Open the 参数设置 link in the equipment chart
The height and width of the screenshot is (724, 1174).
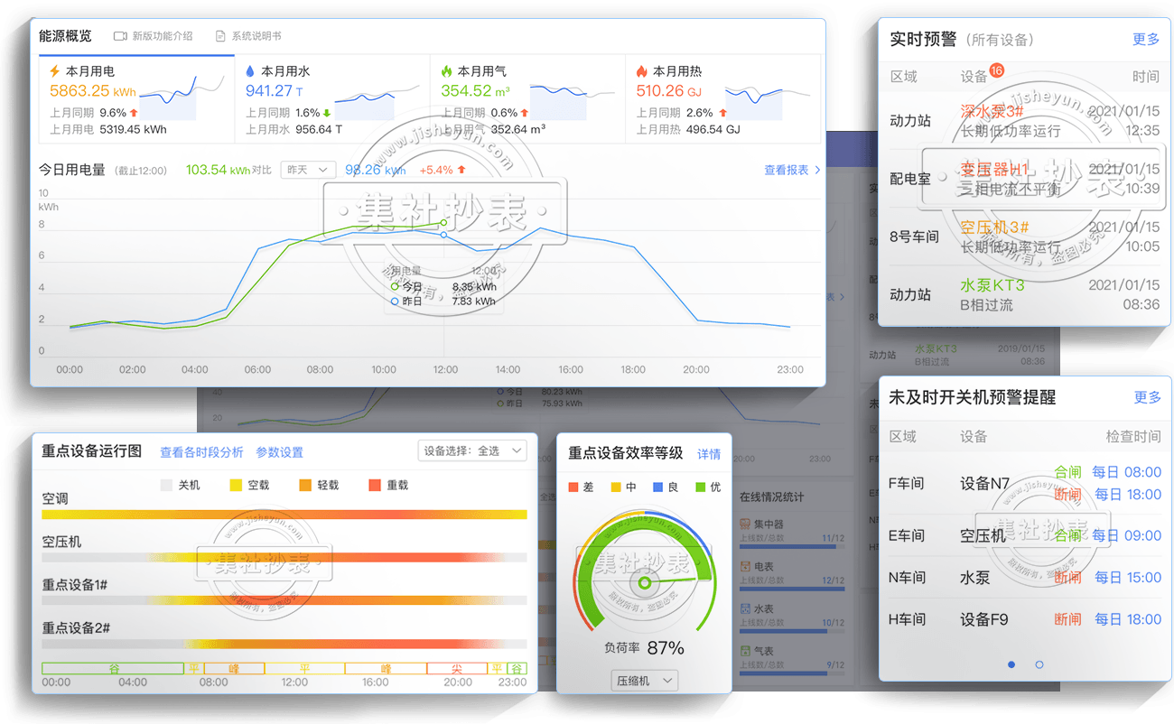click(279, 452)
